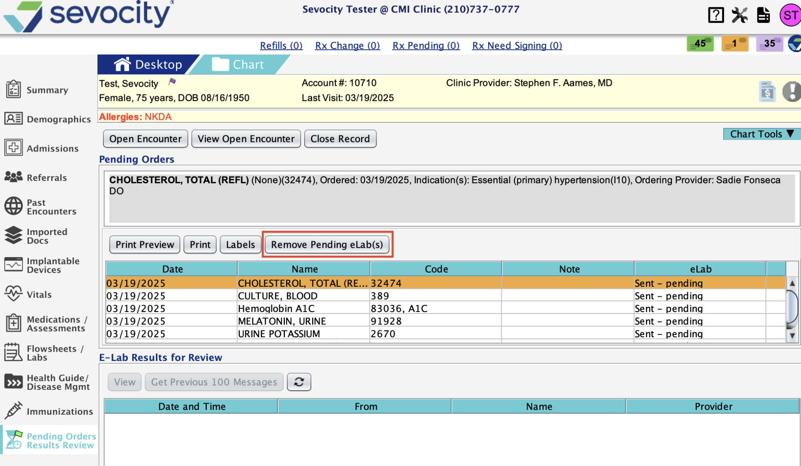Click the purple 35 messages badge
Screen dimensions: 801x466
click(769, 43)
